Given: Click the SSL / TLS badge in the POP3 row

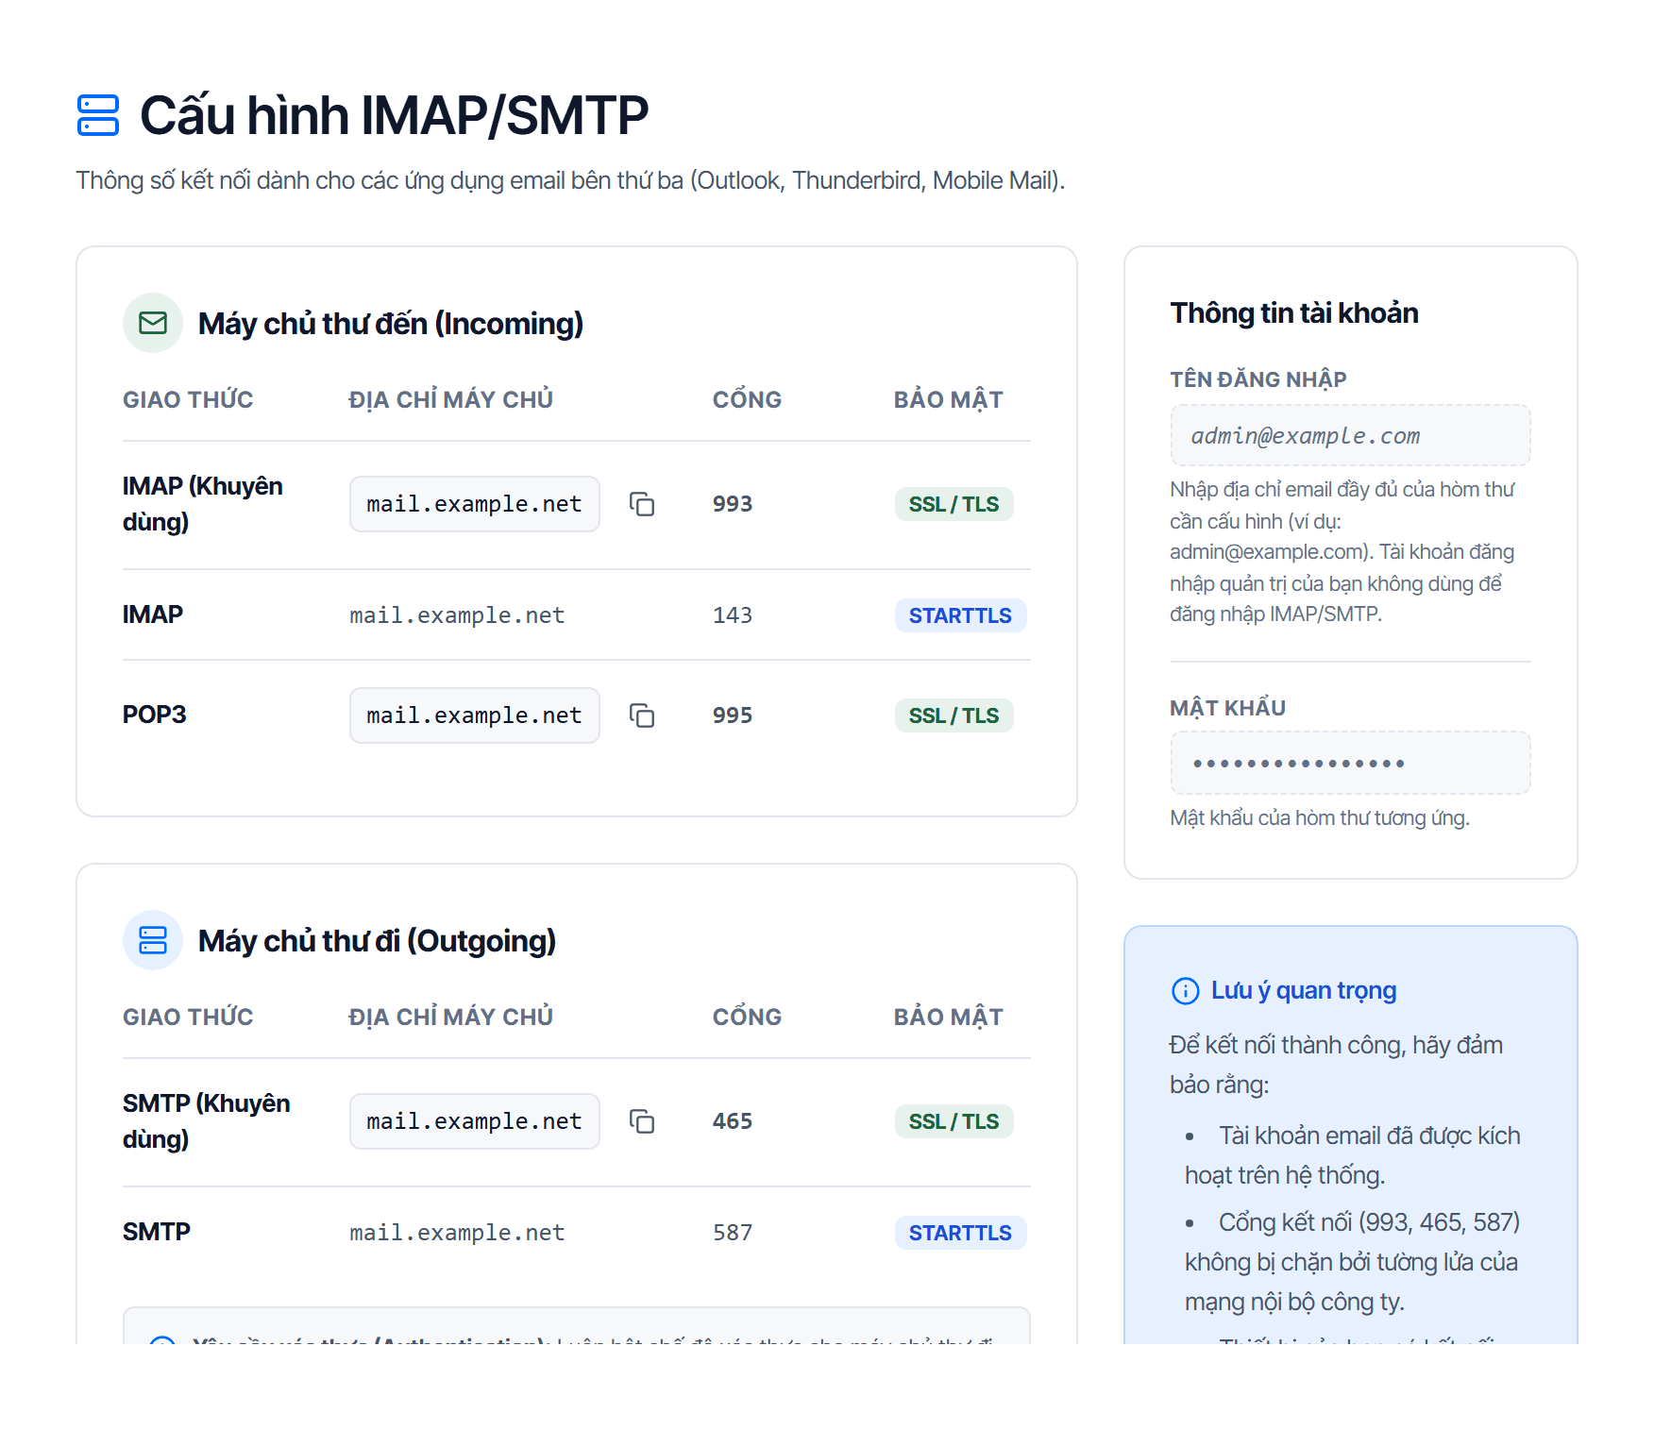Looking at the screenshot, I should (x=954, y=715).
